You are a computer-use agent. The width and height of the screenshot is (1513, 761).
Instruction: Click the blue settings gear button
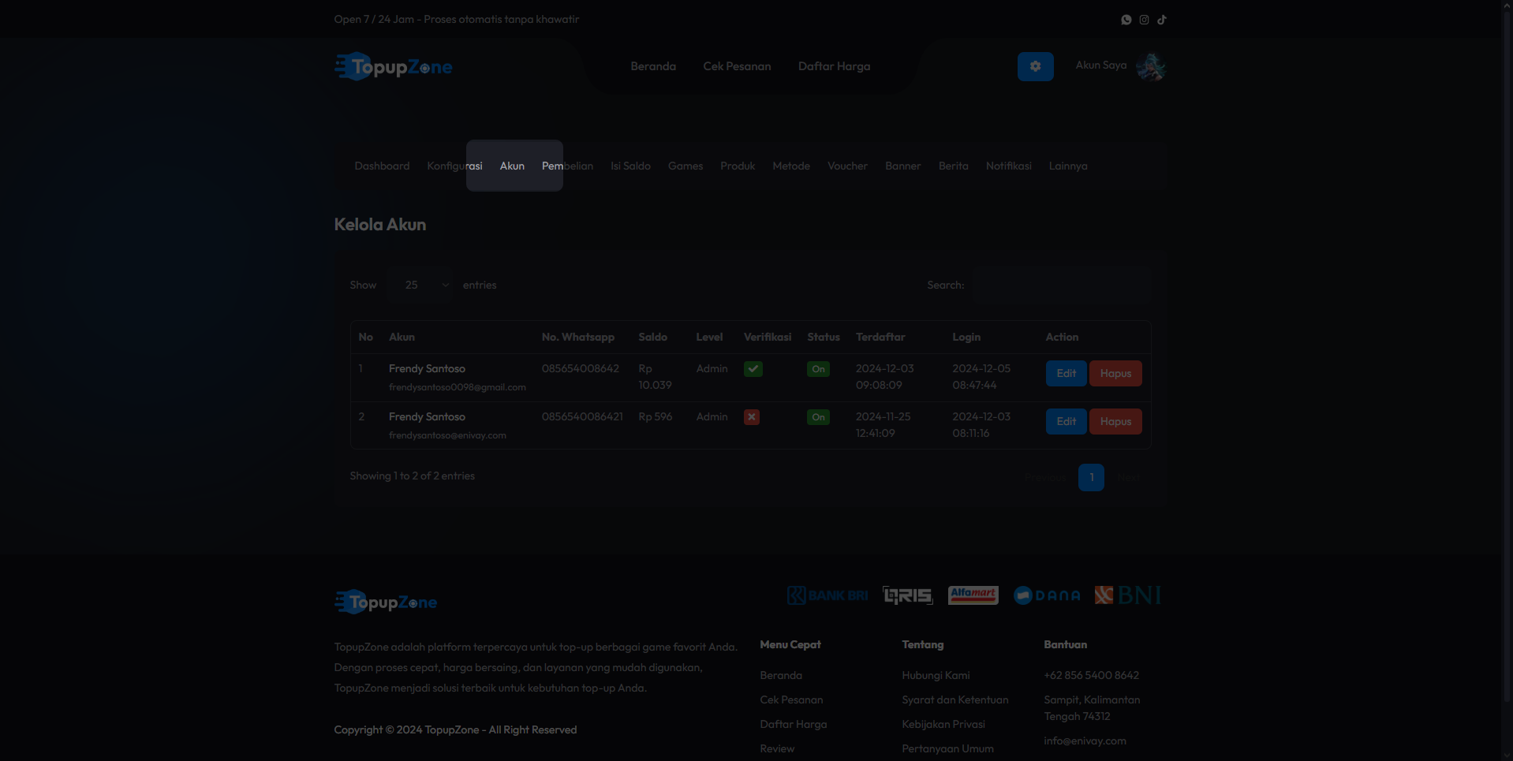1036,67
